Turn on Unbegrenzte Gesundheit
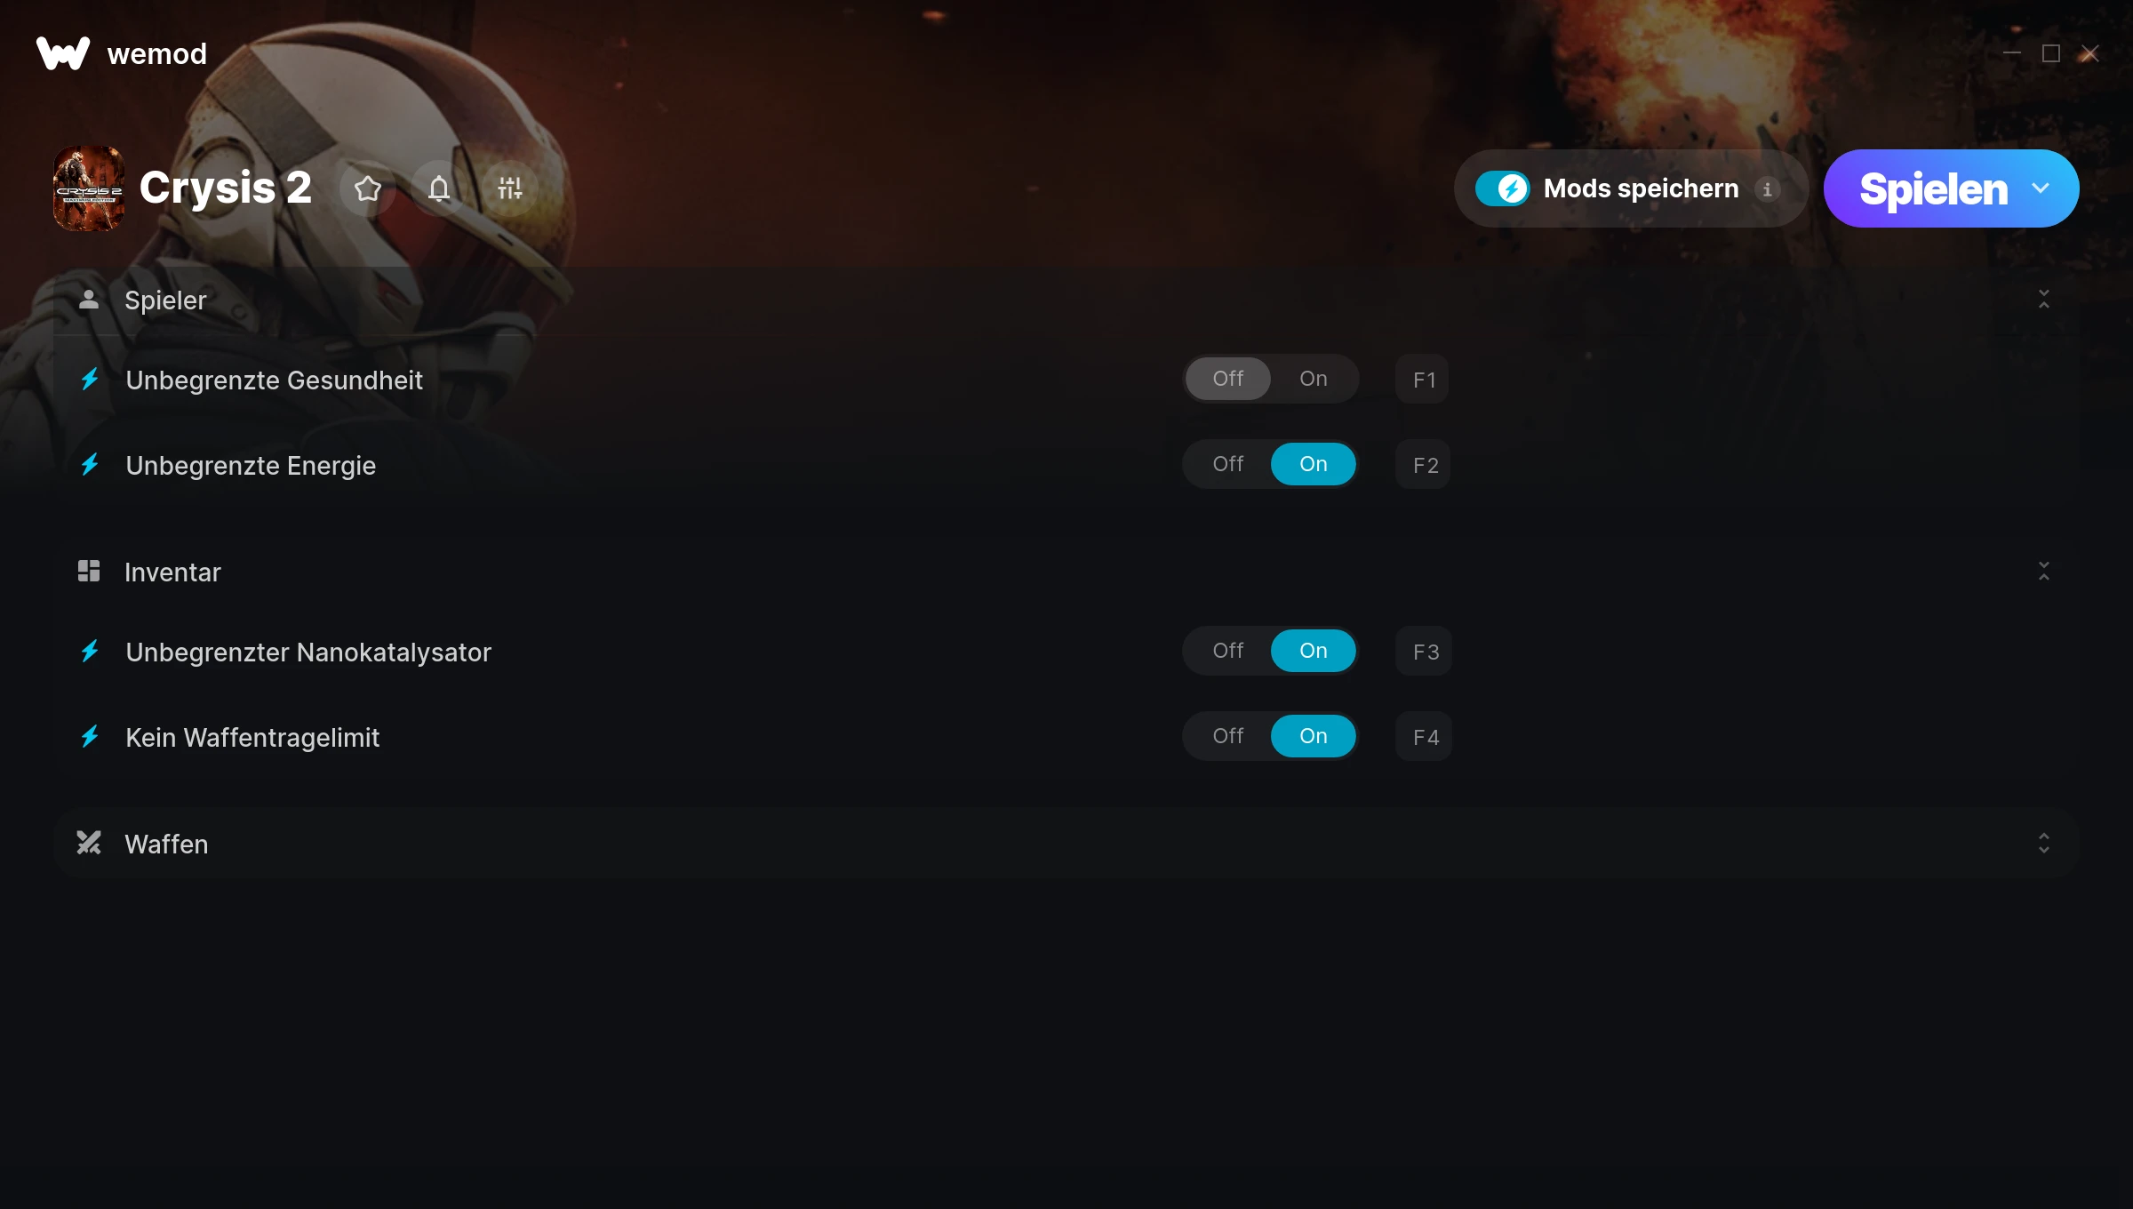 click(x=1314, y=379)
